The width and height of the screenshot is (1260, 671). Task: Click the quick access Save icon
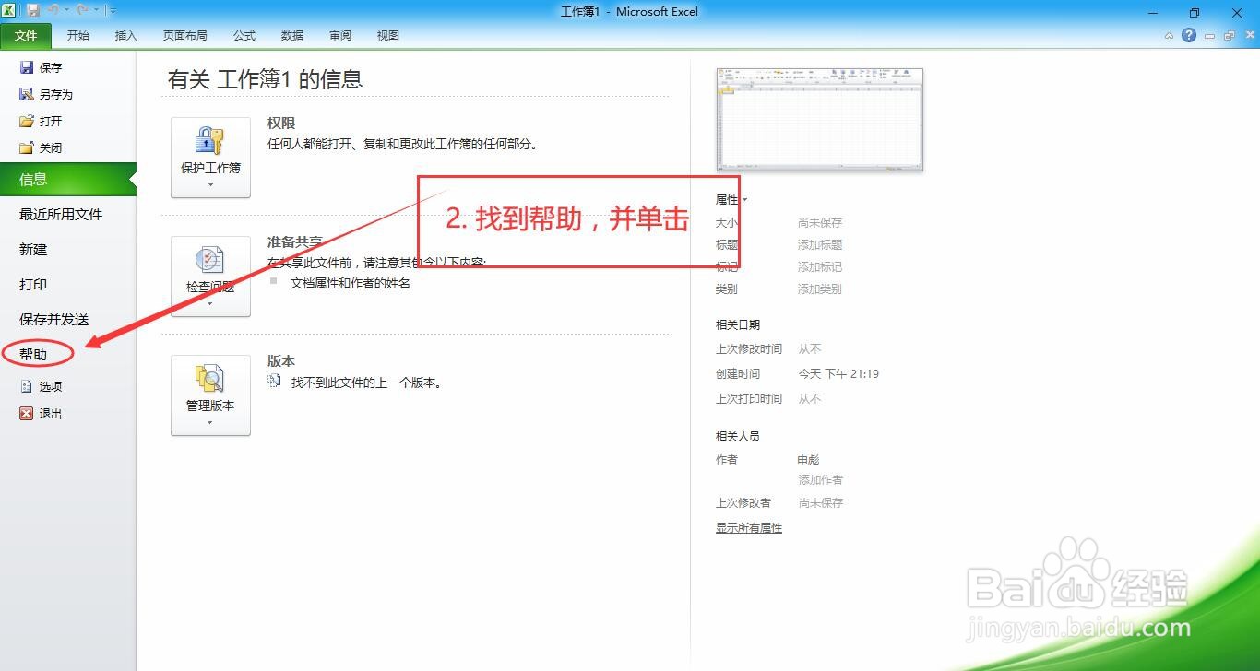(33, 10)
